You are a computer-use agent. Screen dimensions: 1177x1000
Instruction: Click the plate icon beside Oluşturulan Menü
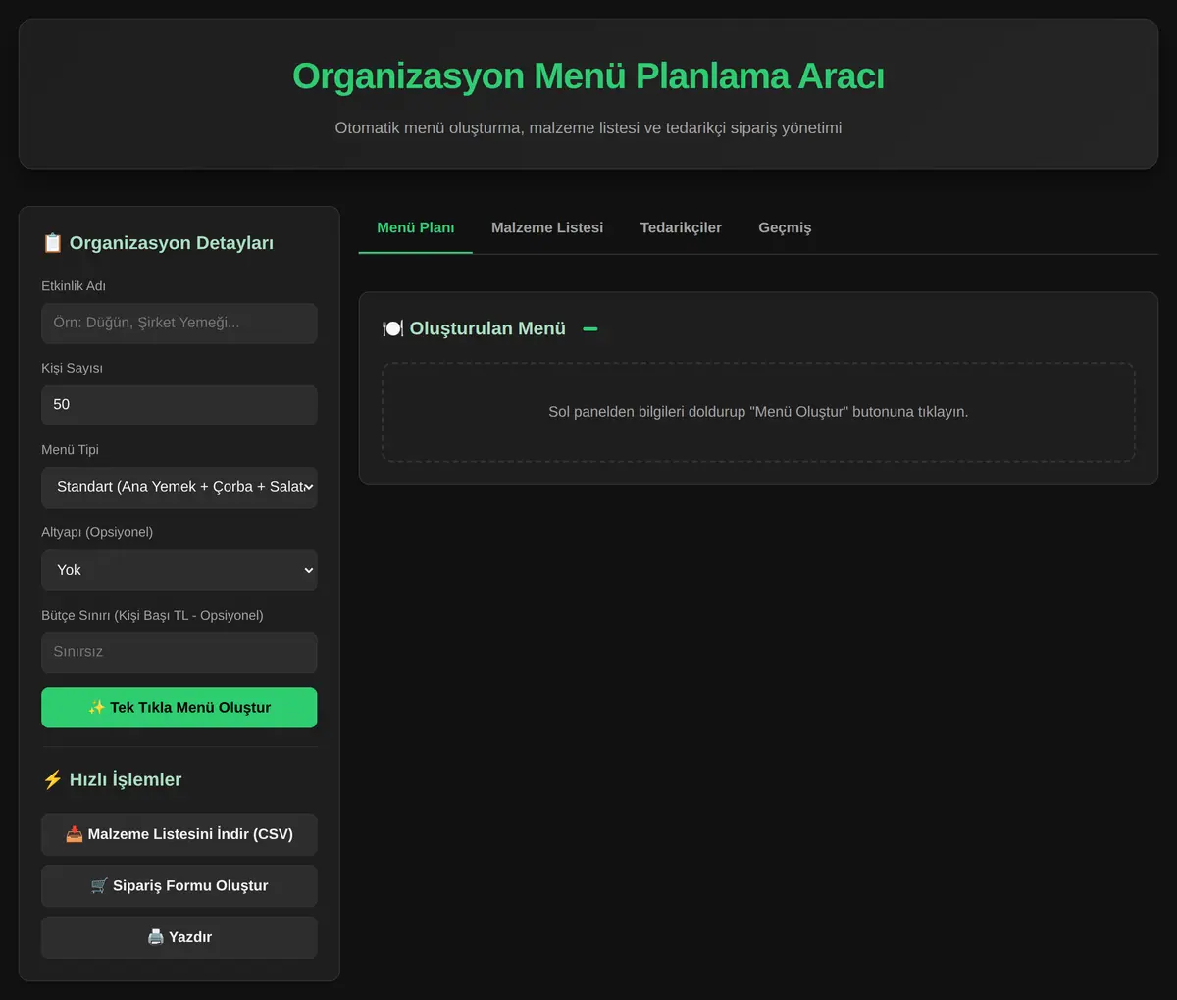pyautogui.click(x=392, y=328)
